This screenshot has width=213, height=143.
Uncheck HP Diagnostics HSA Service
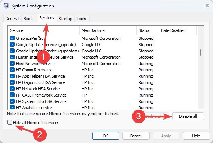pos(12,82)
